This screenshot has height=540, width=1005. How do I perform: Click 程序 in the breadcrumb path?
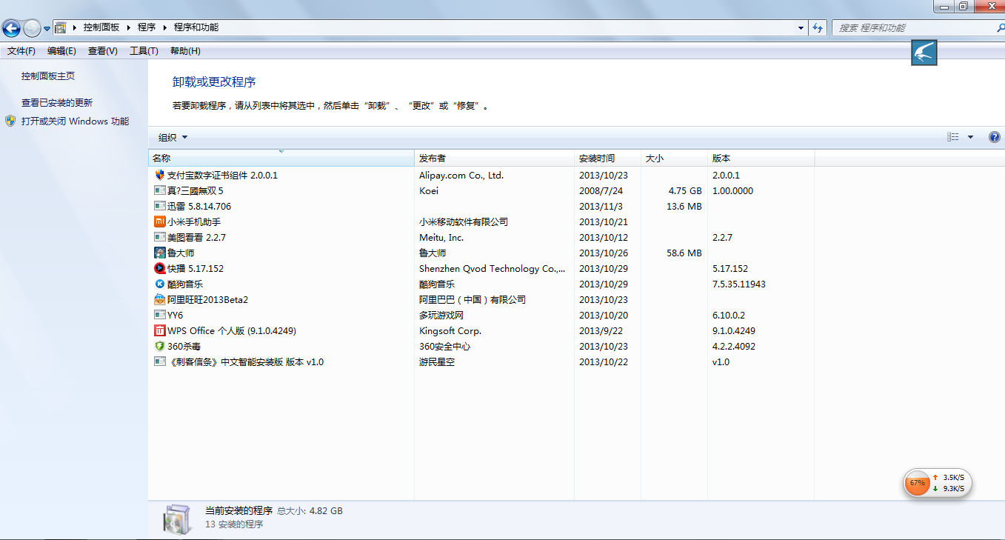click(x=147, y=27)
